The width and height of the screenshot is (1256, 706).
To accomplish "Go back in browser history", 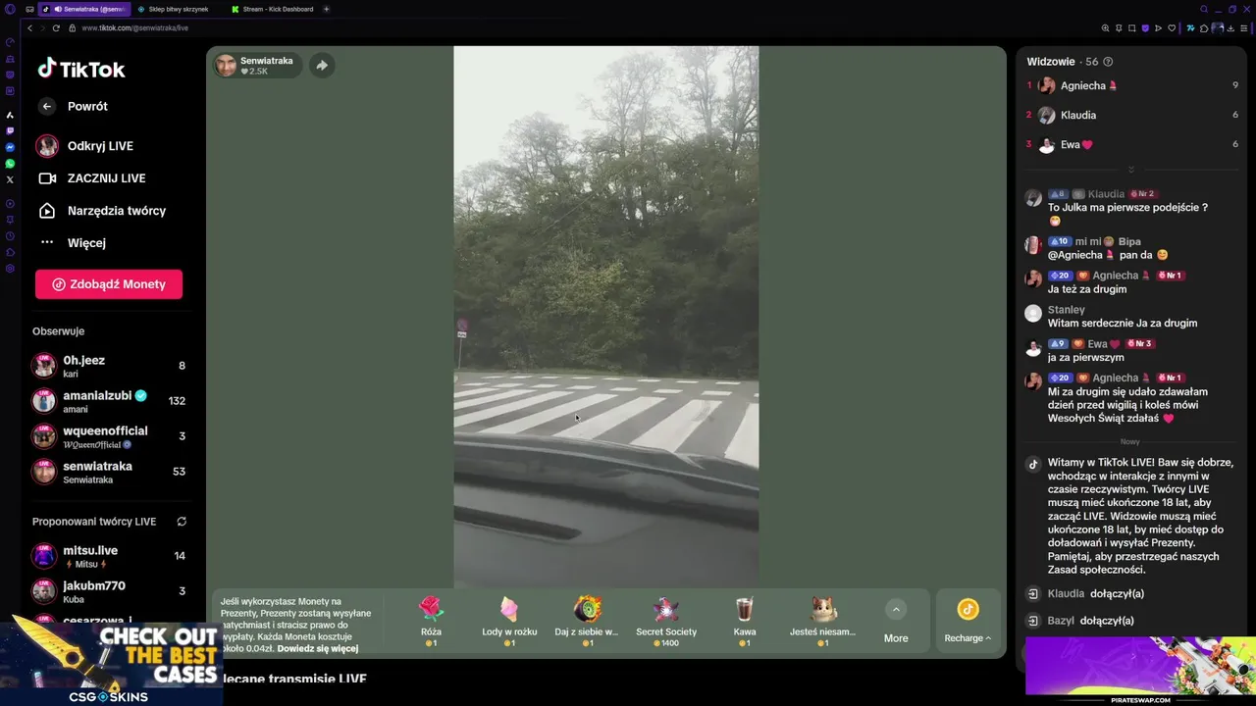I will click(x=29, y=28).
